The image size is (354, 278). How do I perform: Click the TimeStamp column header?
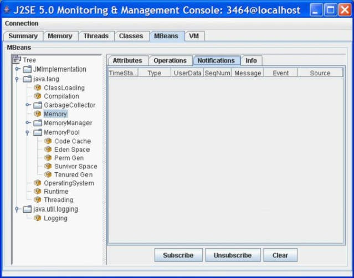[x=124, y=73]
